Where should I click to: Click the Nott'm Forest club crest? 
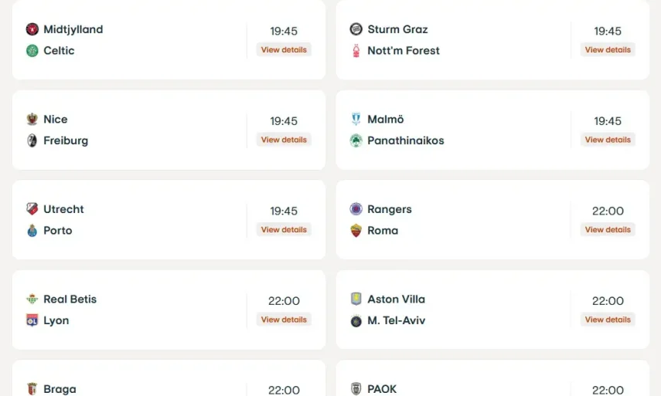click(x=356, y=51)
